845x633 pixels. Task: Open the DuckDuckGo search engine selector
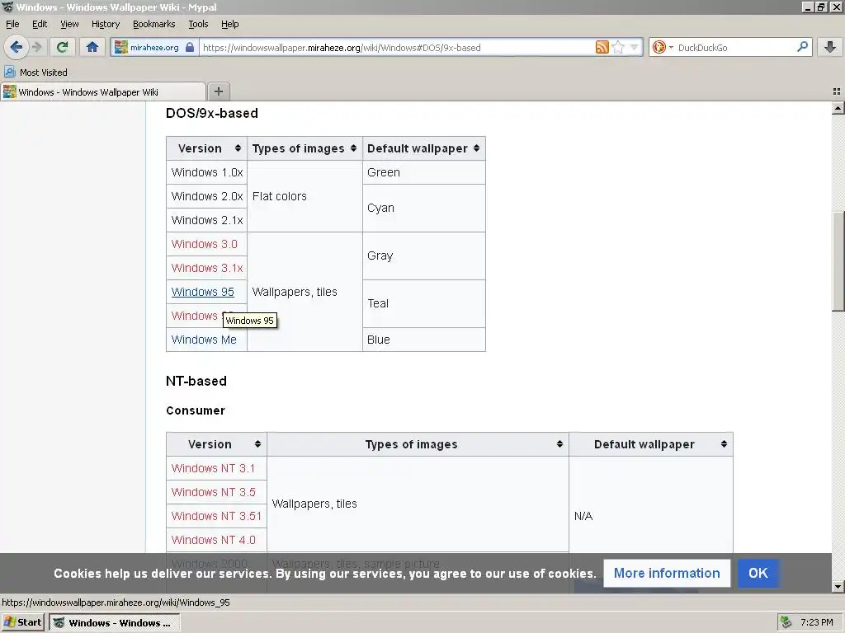pos(663,47)
